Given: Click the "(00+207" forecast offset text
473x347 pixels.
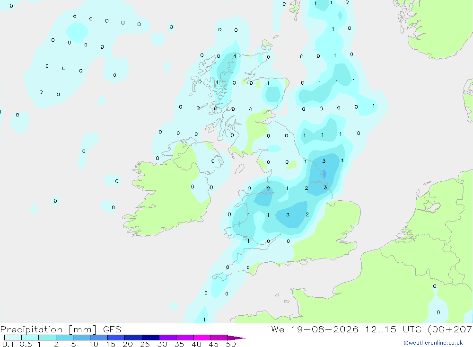Looking at the screenshot, I should click(450, 329).
